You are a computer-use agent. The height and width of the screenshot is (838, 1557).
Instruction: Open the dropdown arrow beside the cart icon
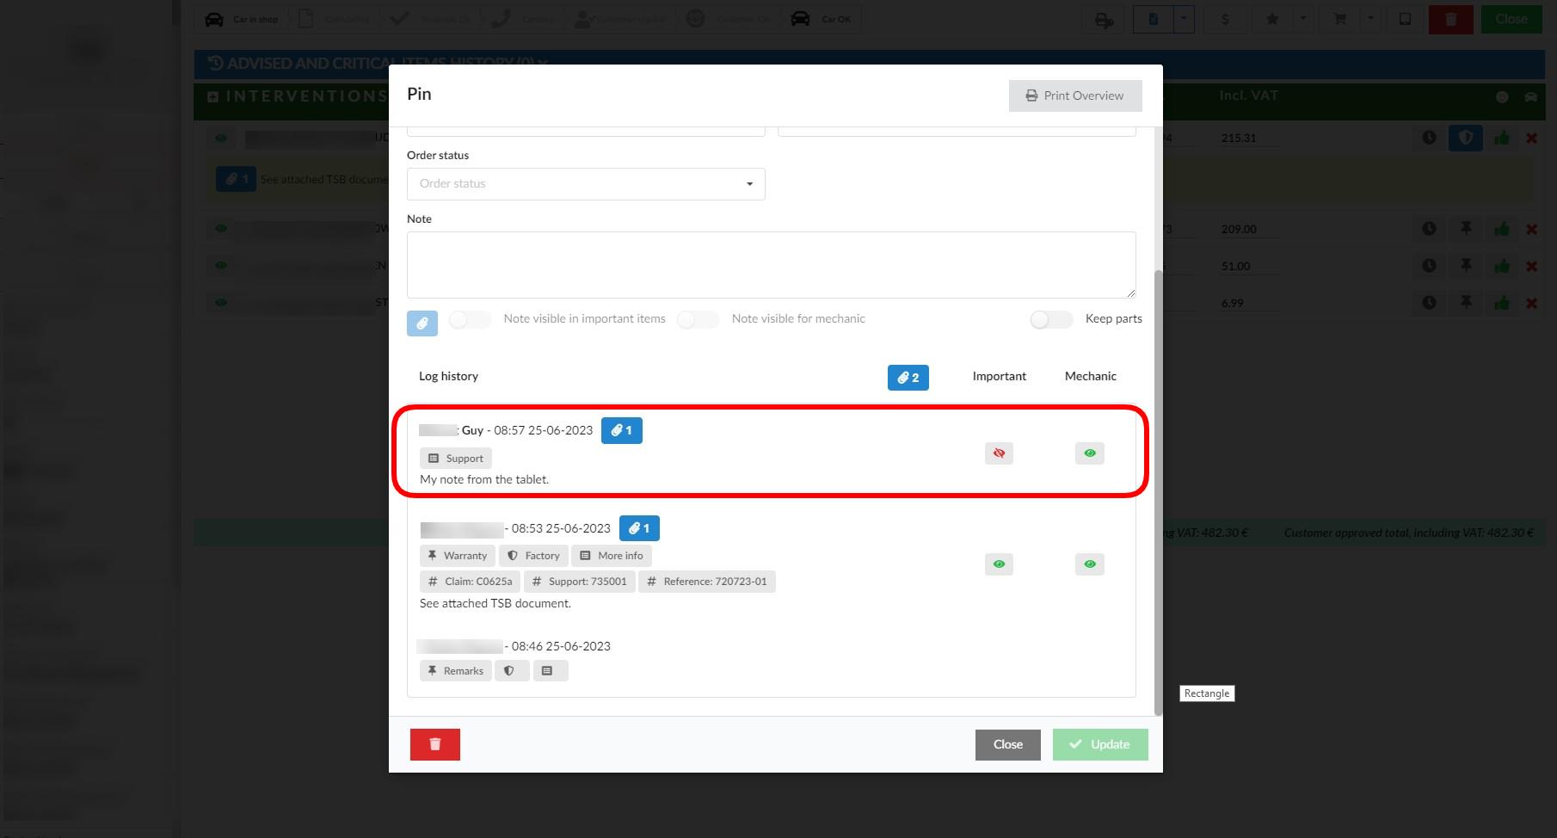click(x=1370, y=19)
